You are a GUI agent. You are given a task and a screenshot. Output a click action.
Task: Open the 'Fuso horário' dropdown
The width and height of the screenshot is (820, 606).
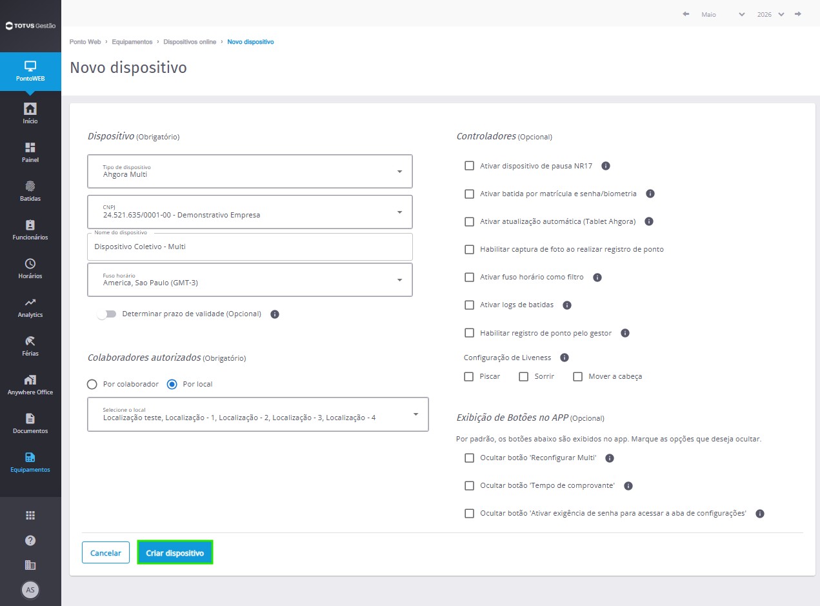coord(250,279)
